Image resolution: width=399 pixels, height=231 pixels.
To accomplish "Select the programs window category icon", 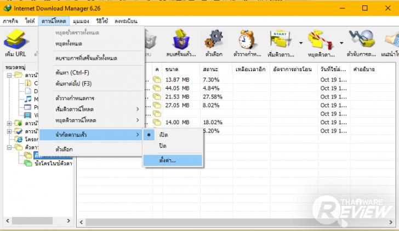I will pyautogui.click(x=27, y=107).
